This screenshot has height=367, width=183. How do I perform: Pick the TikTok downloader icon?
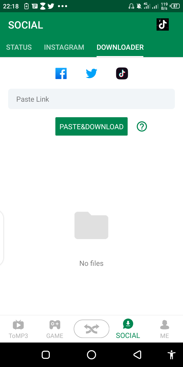[x=122, y=74]
